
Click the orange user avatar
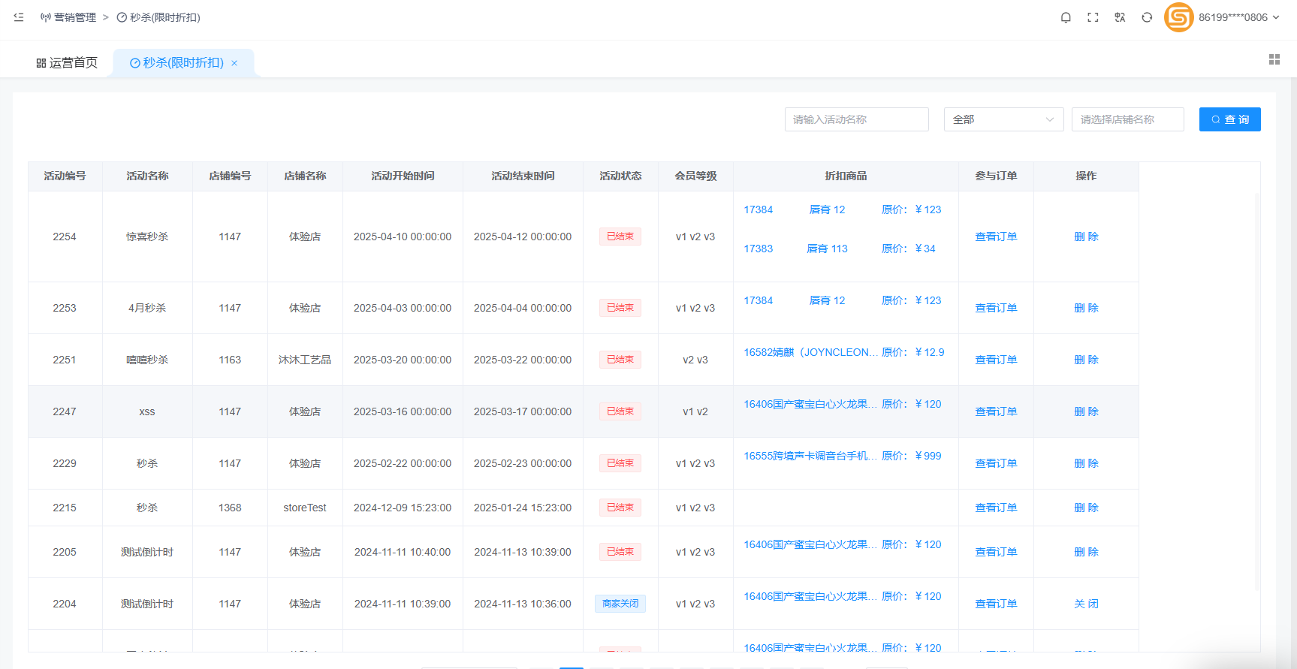(x=1178, y=17)
